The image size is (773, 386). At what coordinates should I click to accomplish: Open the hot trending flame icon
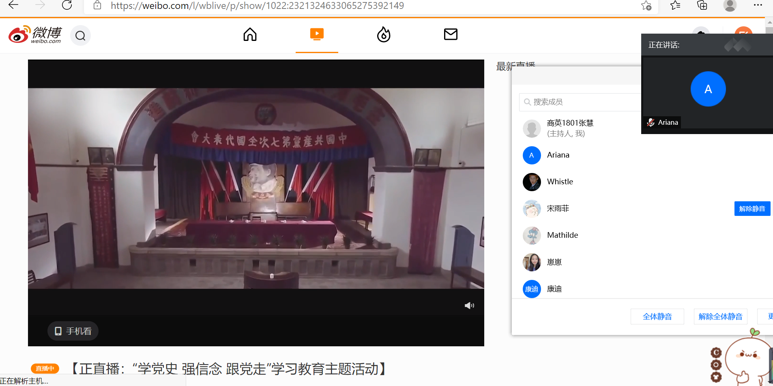[384, 35]
